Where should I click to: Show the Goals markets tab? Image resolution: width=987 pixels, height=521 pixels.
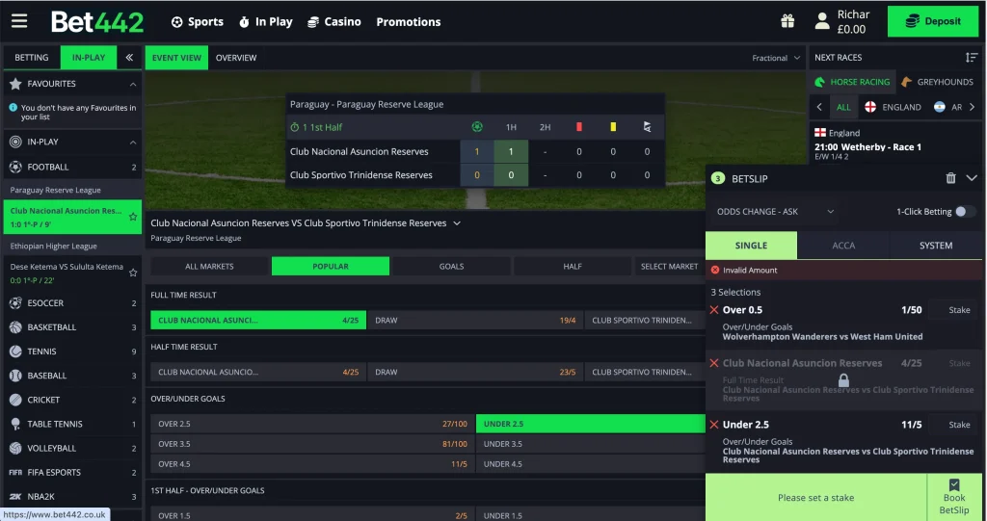[451, 266]
